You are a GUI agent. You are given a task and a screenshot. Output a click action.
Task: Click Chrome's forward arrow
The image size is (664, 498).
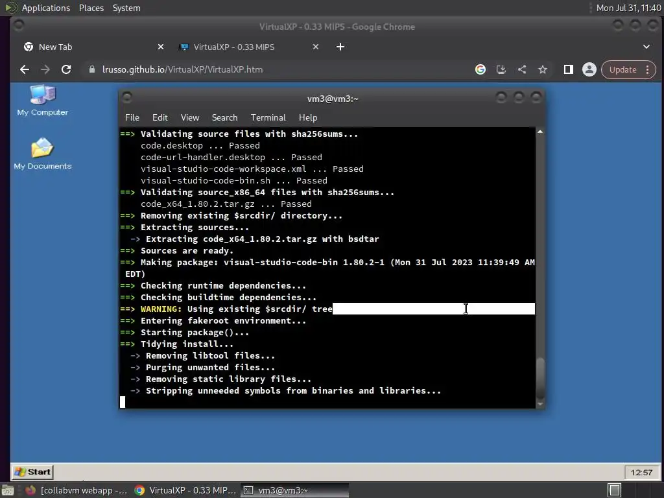(45, 69)
